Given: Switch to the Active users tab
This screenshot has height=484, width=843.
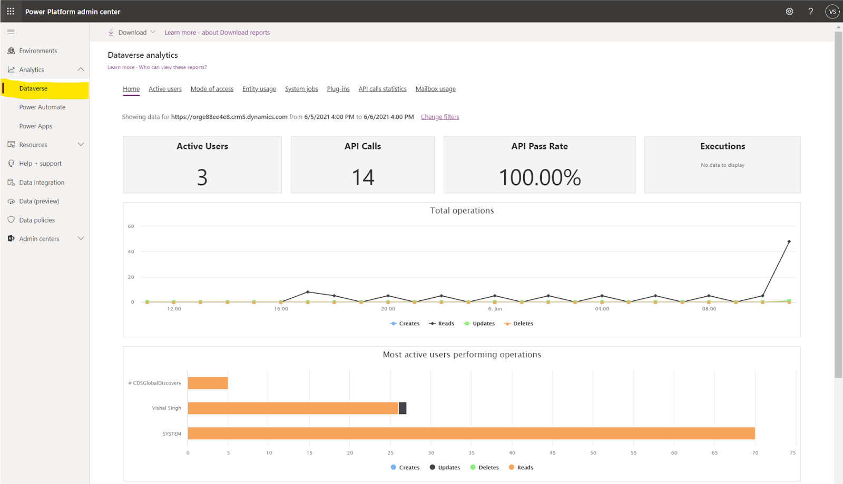Looking at the screenshot, I should [165, 89].
